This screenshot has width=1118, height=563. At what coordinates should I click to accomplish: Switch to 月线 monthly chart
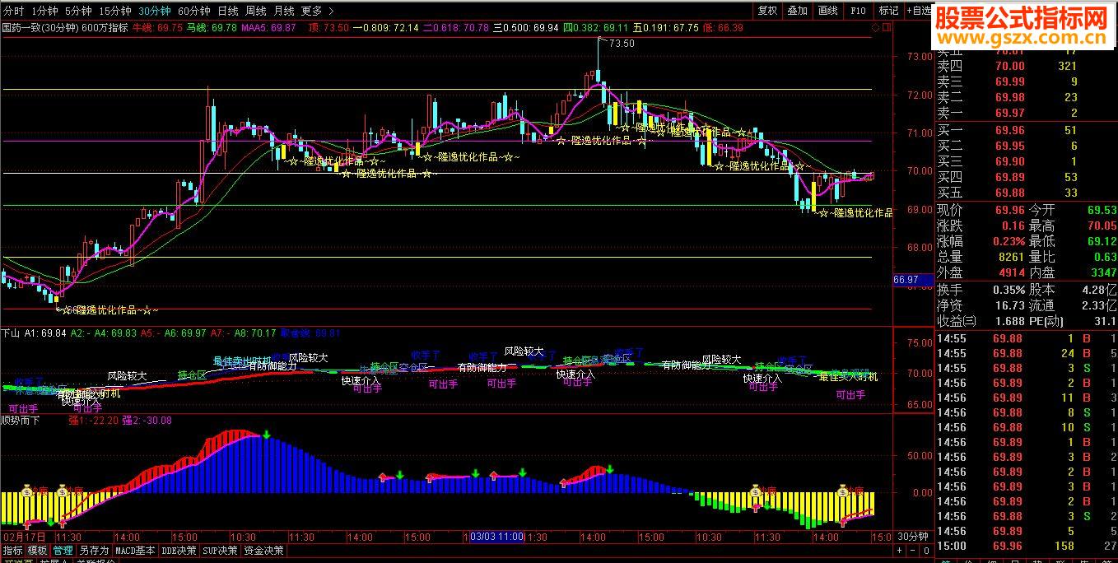click(x=284, y=11)
